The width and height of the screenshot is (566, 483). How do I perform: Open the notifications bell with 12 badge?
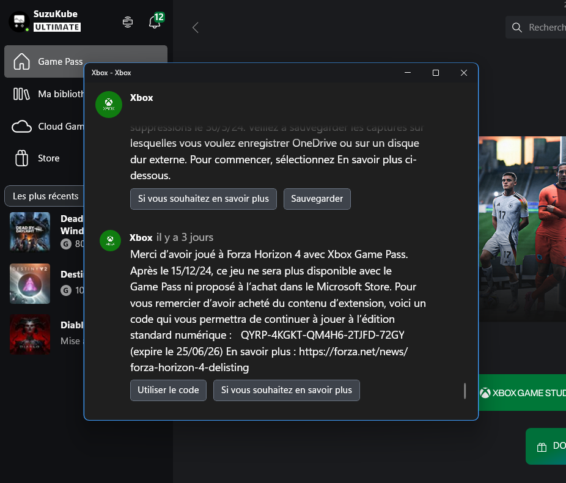tap(155, 21)
